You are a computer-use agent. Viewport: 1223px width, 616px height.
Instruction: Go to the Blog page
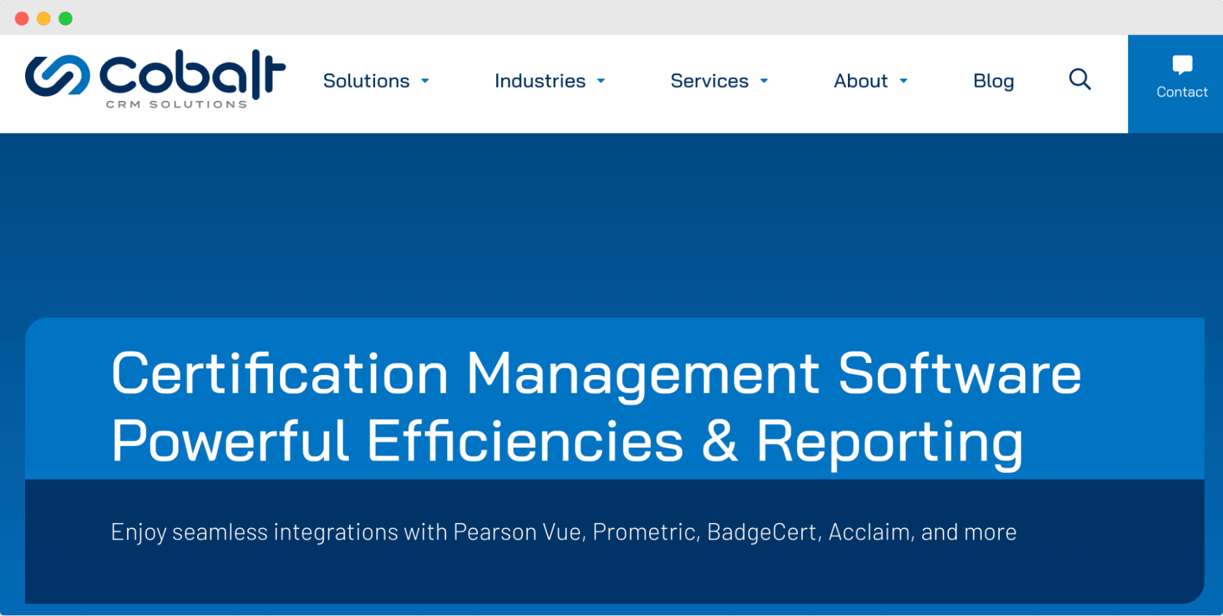[x=994, y=81]
